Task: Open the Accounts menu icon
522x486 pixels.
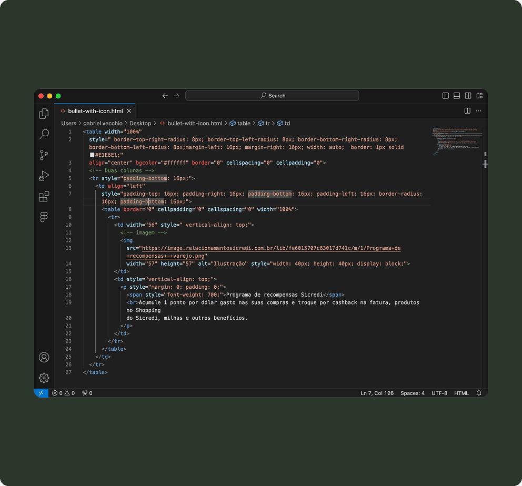Action: click(x=44, y=357)
